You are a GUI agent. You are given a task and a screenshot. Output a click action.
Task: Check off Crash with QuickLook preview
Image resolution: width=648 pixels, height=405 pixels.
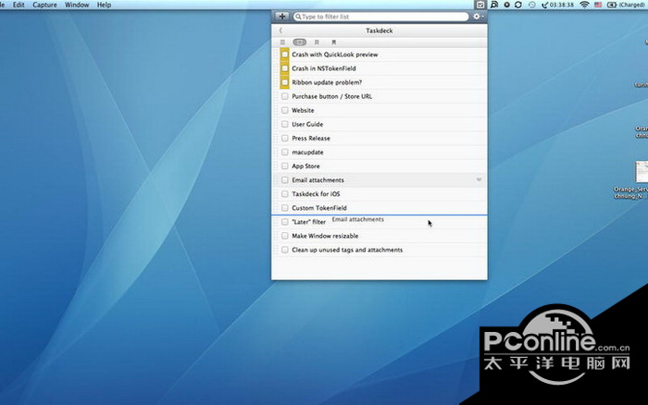click(285, 55)
